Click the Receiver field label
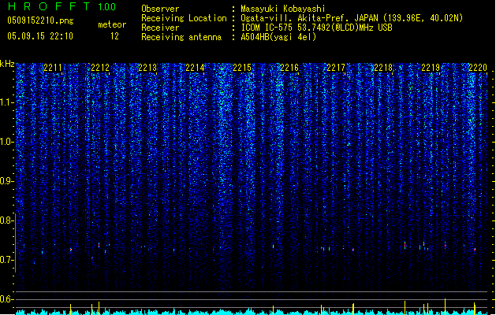Viewport: 496px width, 315px height. [160, 28]
